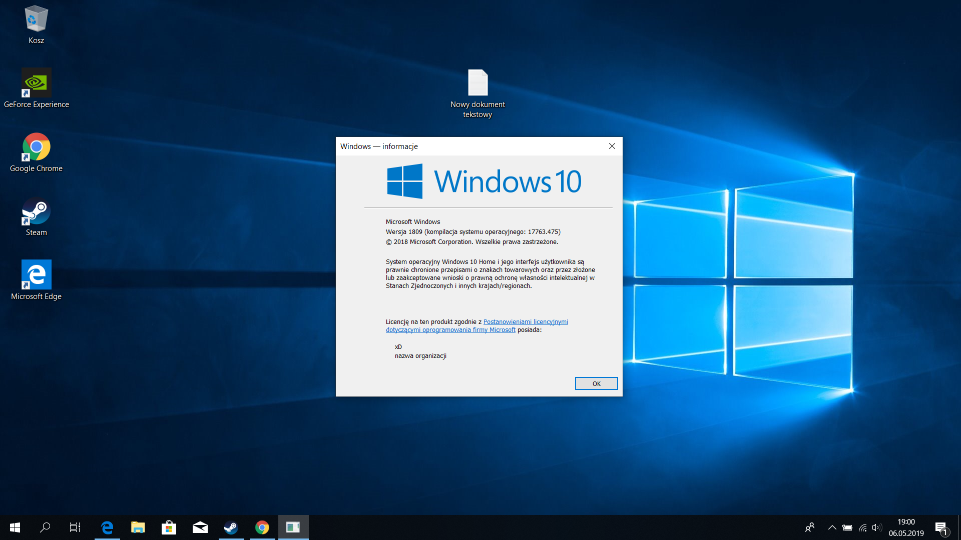Open the volume speaker control

click(x=876, y=527)
